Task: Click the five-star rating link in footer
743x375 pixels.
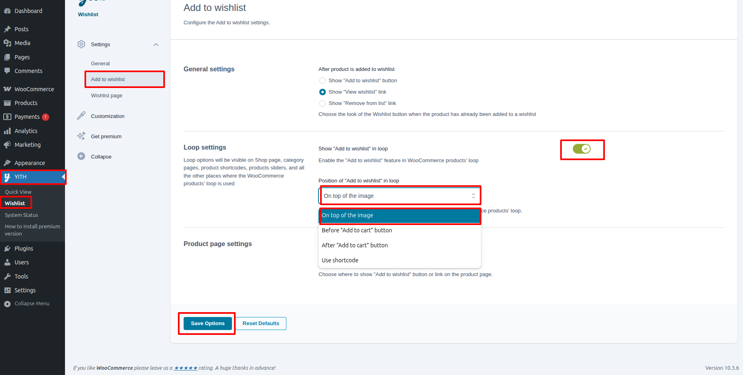Action: pyautogui.click(x=186, y=368)
